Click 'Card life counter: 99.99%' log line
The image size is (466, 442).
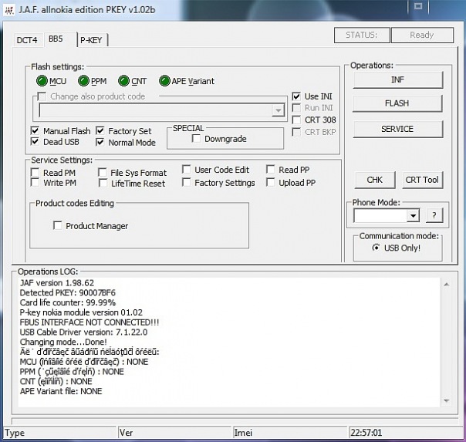(68, 302)
